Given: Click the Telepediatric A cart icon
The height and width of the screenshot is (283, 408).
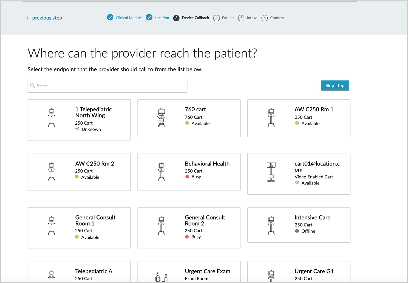Looking at the screenshot, I should click(52, 276).
